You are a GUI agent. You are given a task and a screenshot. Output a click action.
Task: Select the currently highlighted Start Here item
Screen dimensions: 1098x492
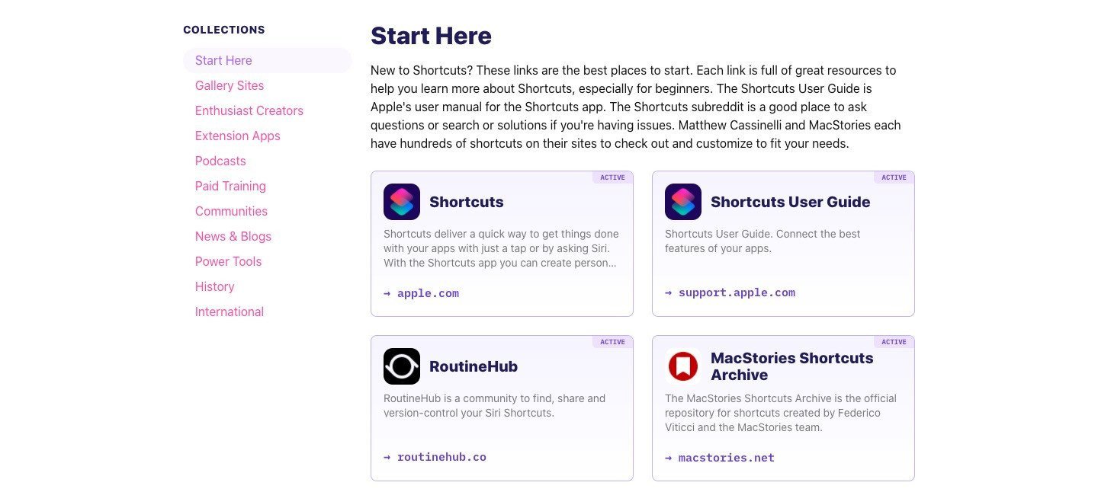(x=223, y=60)
